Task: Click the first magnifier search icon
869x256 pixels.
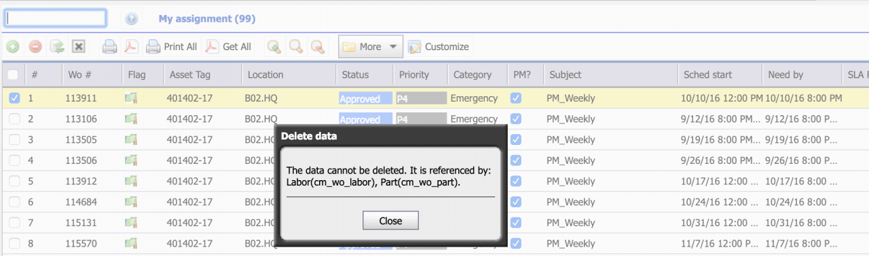Action: (274, 47)
